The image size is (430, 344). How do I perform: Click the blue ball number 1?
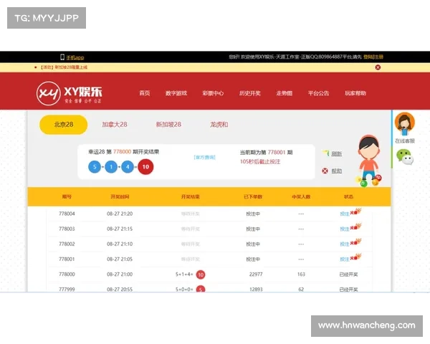coord(111,167)
